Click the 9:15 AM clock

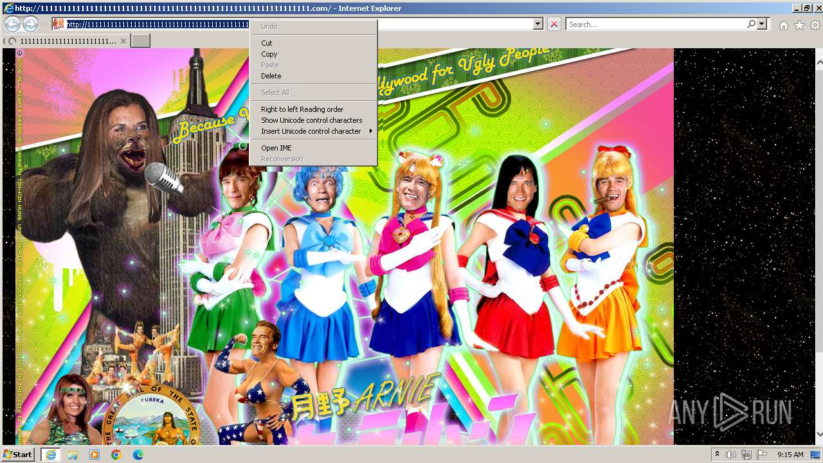[x=790, y=455]
